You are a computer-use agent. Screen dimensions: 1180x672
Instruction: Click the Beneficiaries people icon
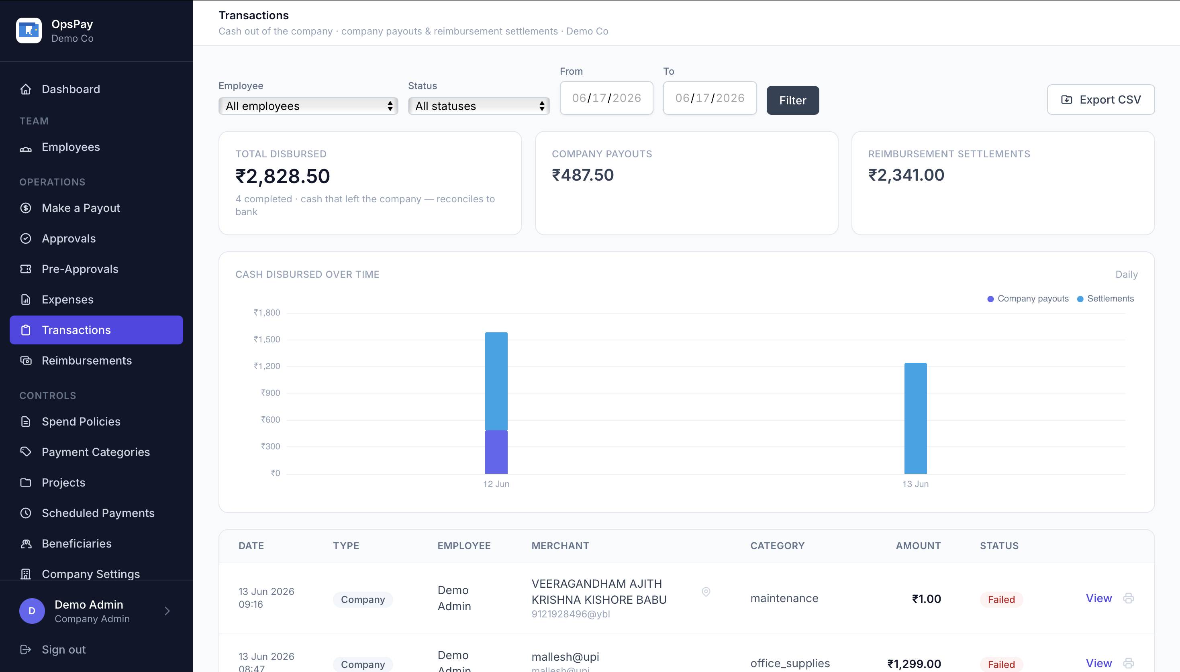[x=26, y=544]
